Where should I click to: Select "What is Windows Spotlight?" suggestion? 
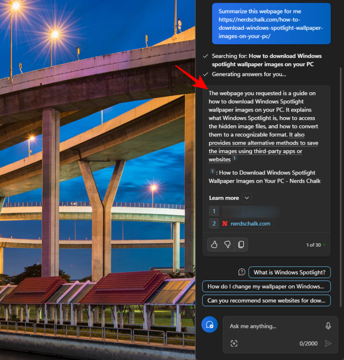(x=289, y=272)
